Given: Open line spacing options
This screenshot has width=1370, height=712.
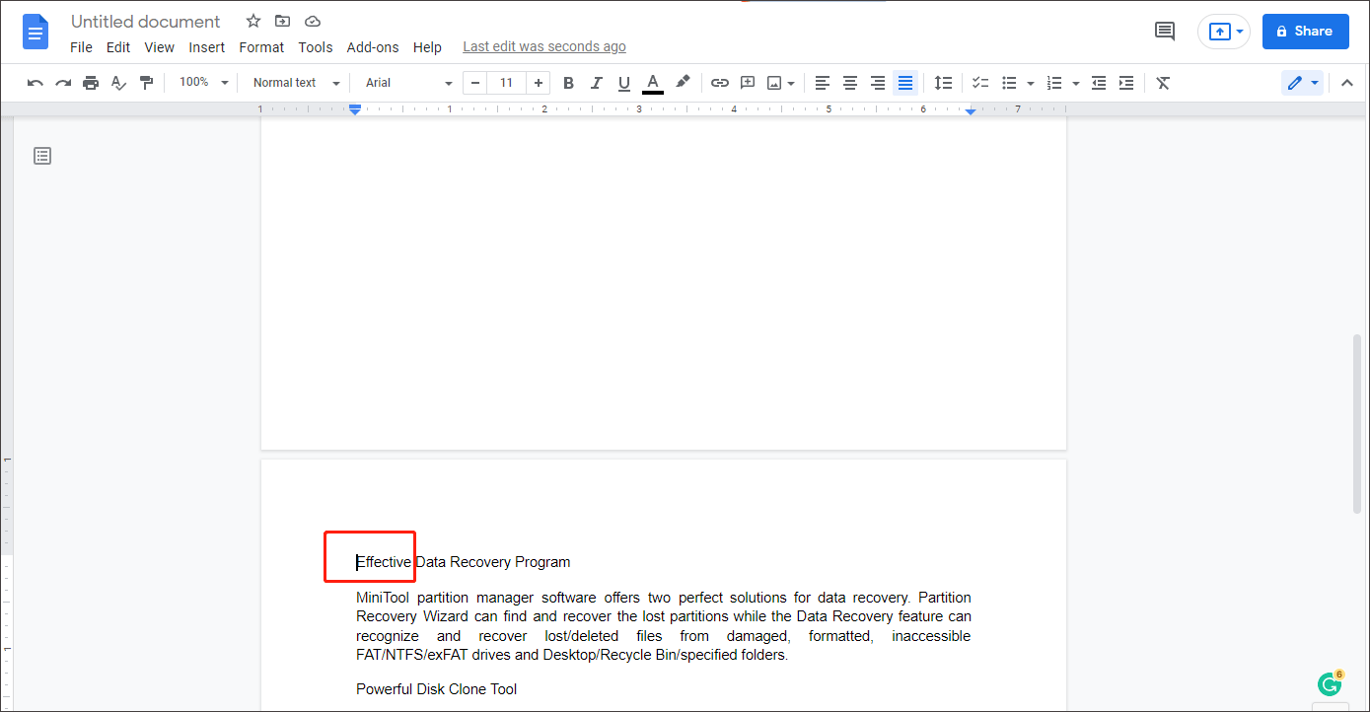Looking at the screenshot, I should coord(943,83).
